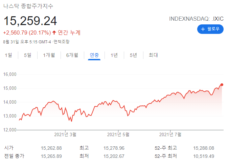Click the 12,000 y-axis label
This screenshot has height=168, width=229.
coord(10,130)
